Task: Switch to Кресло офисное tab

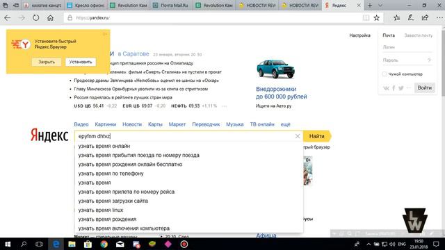Action: point(86,5)
